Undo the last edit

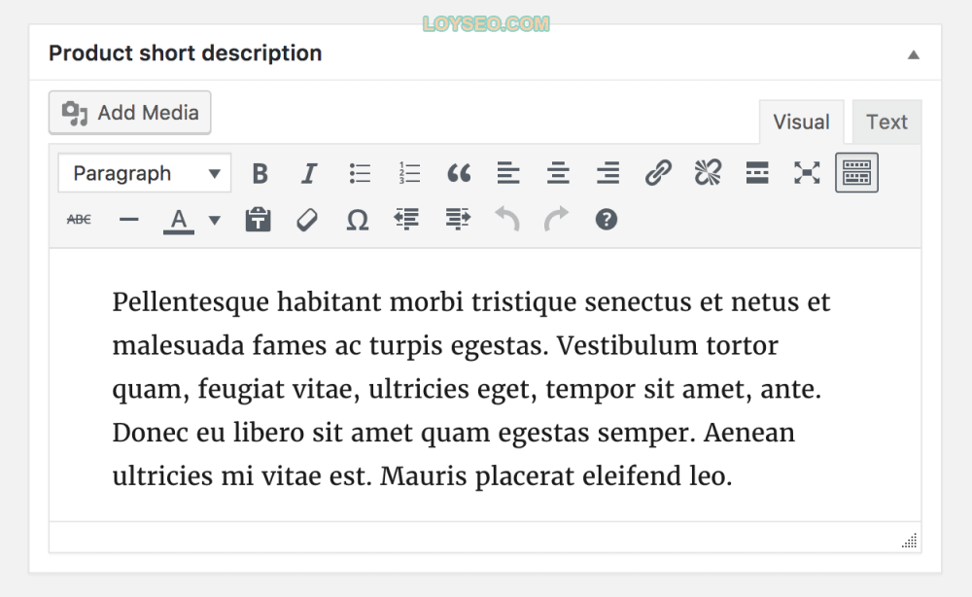[507, 219]
